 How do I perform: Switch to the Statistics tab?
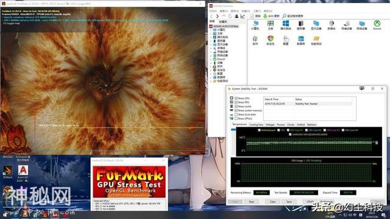click(311, 125)
